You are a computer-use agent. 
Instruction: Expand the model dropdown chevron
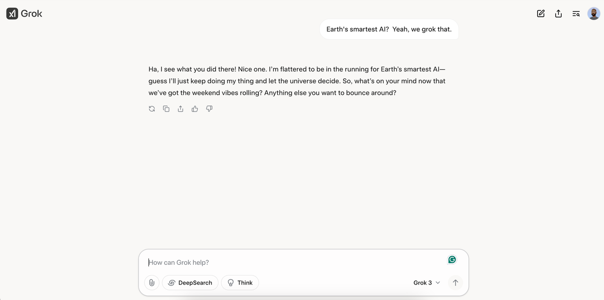(438, 282)
